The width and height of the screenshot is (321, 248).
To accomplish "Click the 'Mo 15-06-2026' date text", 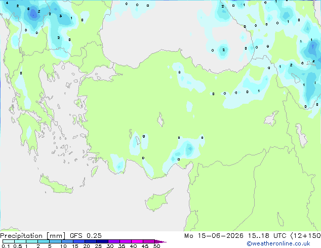I will tap(214, 236).
